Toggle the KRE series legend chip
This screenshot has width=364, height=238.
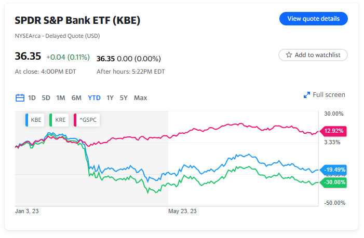[x=59, y=120]
